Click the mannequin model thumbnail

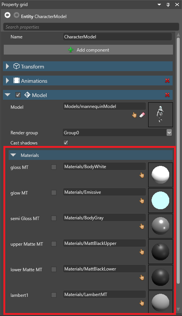pyautogui.click(x=161, y=115)
